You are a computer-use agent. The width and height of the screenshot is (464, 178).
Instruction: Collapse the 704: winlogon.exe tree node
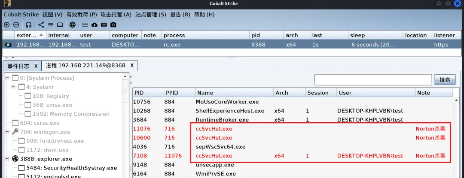[7, 132]
